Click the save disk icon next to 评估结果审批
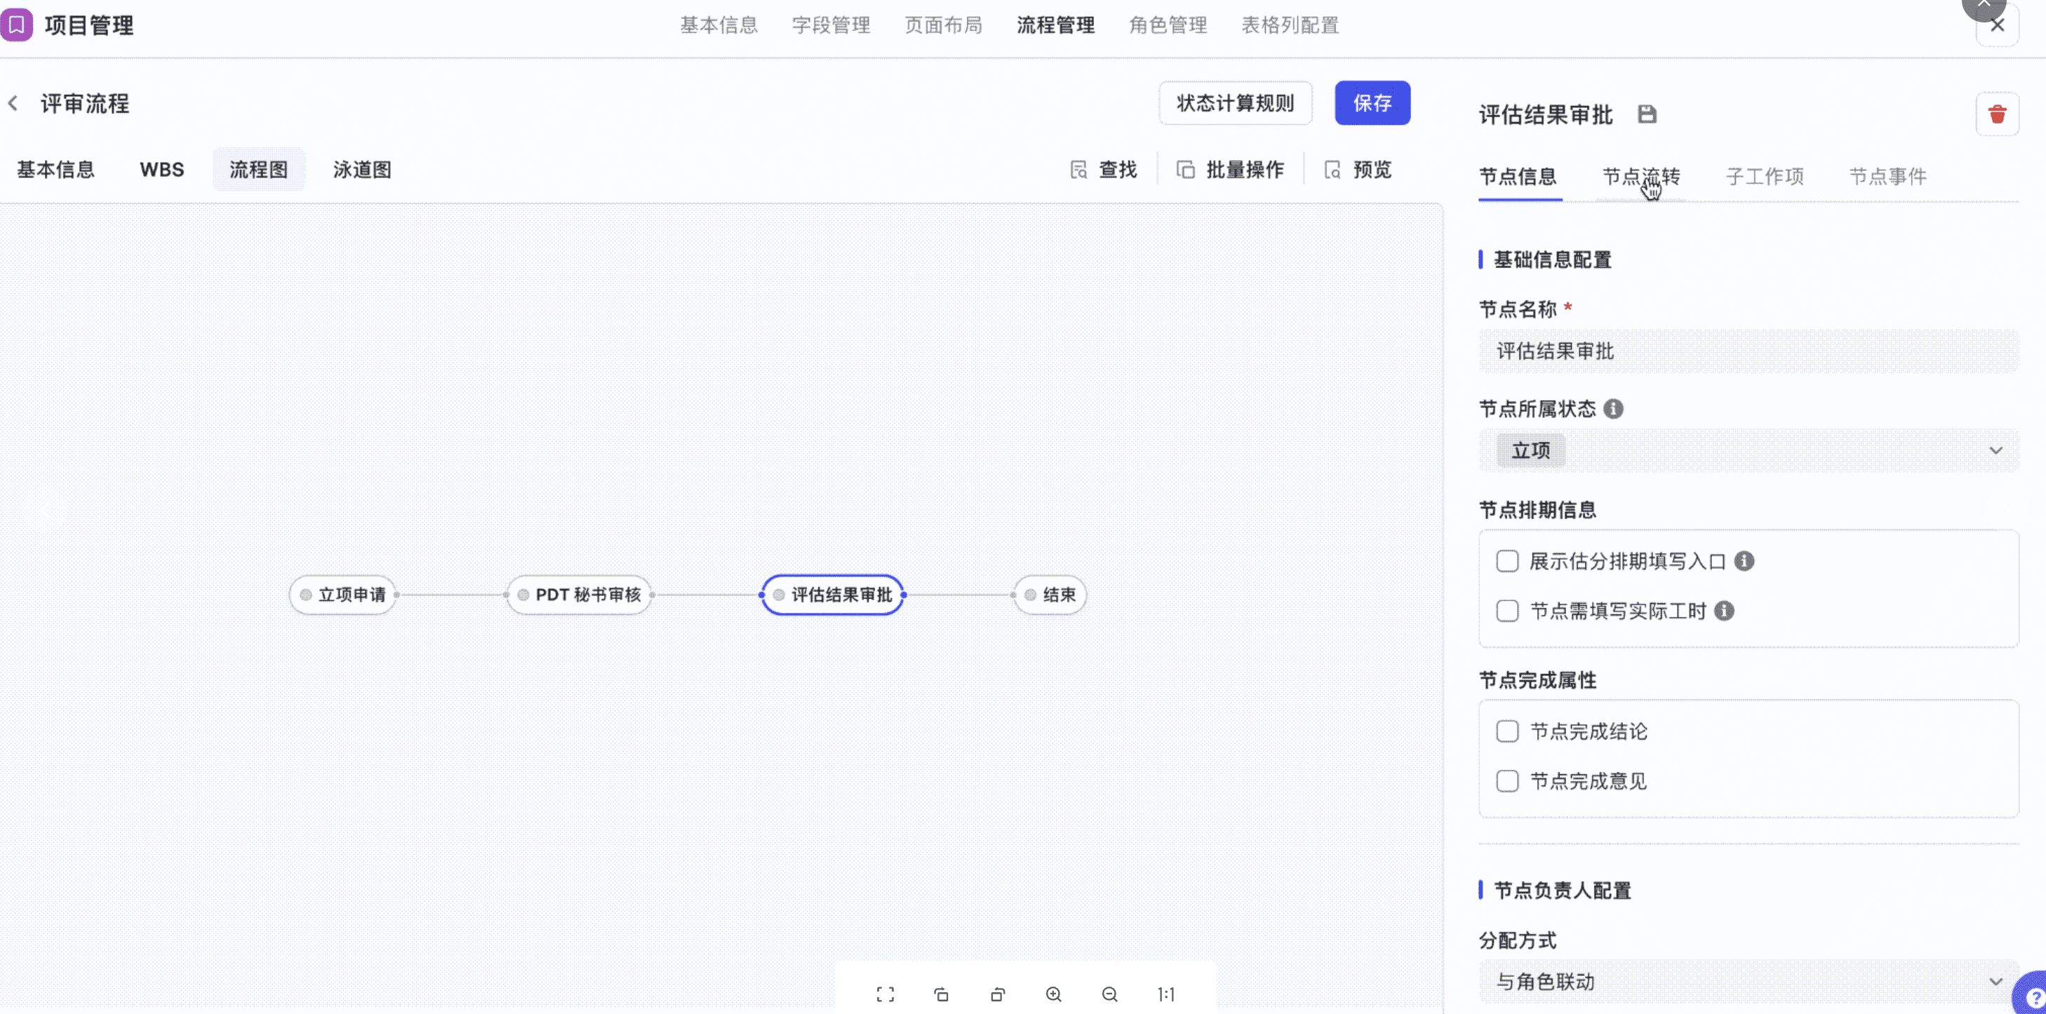Screen dimensions: 2046x1014 point(1647,114)
